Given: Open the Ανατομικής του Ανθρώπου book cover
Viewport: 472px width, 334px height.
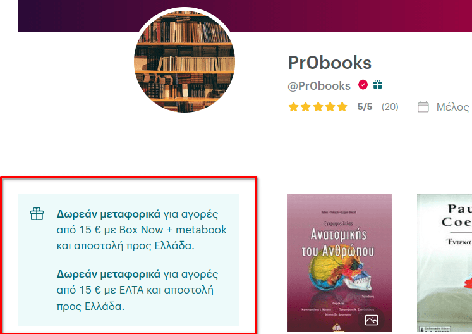Looking at the screenshot, I should pyautogui.click(x=340, y=263).
